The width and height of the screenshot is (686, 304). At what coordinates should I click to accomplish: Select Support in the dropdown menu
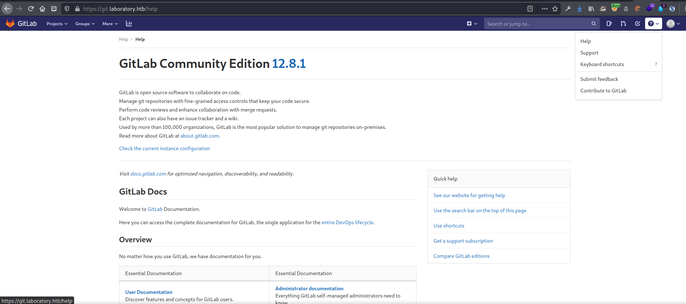tap(619, 53)
